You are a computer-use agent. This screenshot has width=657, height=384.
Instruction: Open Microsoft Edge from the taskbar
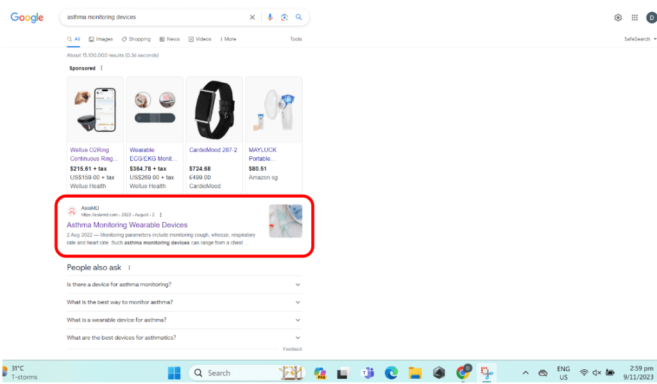point(391,373)
